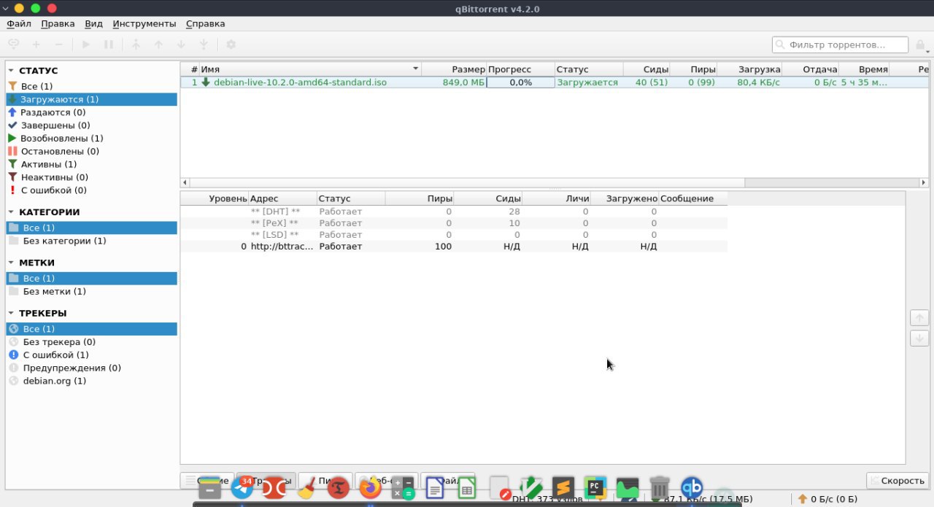Select the Возобновлены (1) status filter

pos(91,138)
